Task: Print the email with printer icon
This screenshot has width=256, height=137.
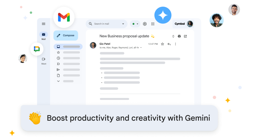Action: pyautogui.click(x=179, y=36)
